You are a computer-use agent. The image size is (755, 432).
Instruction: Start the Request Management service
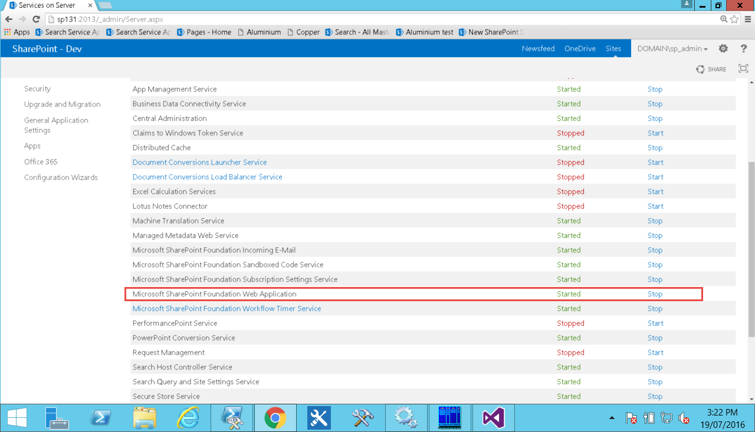click(655, 352)
